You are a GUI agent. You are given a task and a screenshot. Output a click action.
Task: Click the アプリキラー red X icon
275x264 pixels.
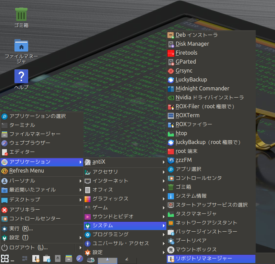click(4, 210)
